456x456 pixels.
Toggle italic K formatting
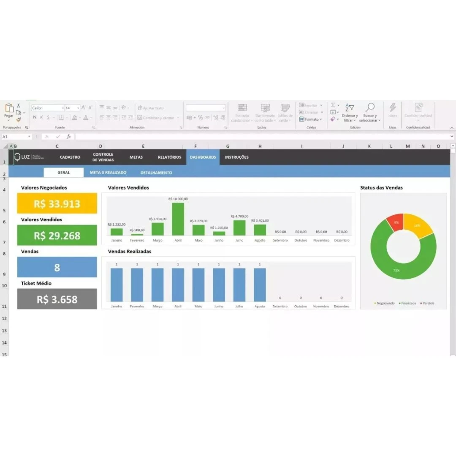41,117
